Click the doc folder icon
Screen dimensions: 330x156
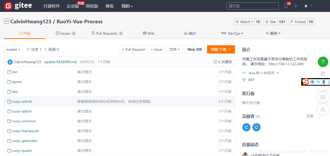9,92
